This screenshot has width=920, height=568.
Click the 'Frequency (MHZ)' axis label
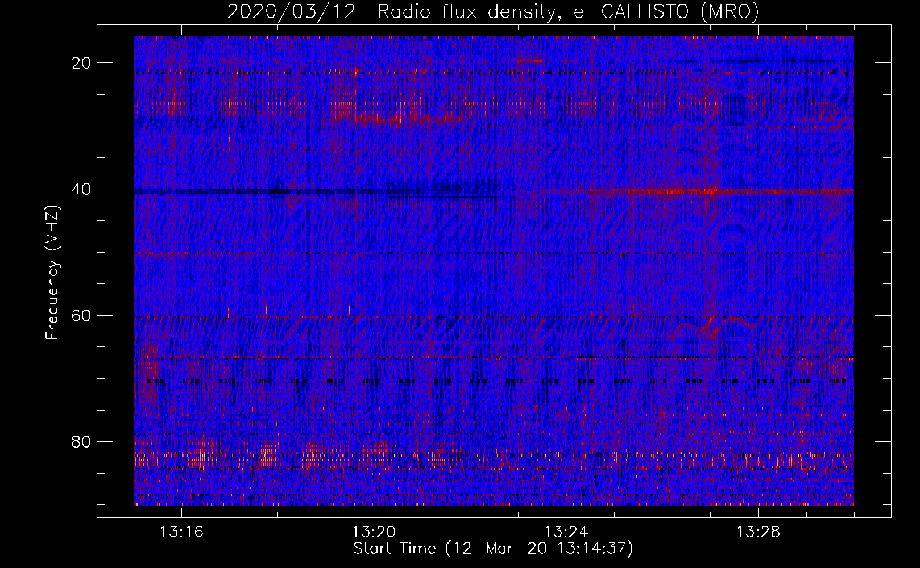tap(52, 273)
